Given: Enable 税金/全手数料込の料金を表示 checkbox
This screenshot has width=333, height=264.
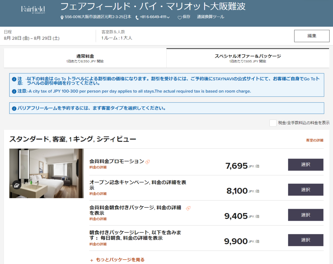Looking at the screenshot, I should tap(273, 123).
